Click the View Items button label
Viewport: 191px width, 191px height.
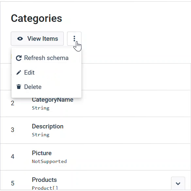point(43,39)
